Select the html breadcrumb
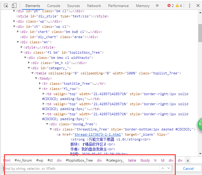 pyautogui.click(x=7, y=160)
